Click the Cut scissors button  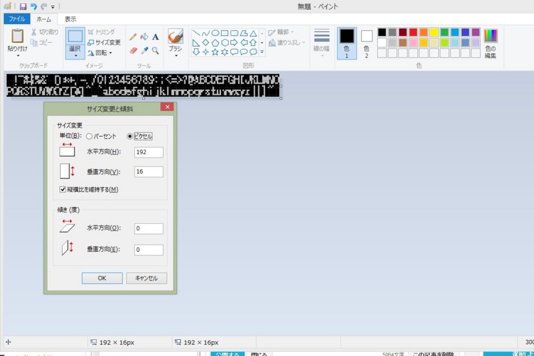pos(45,32)
